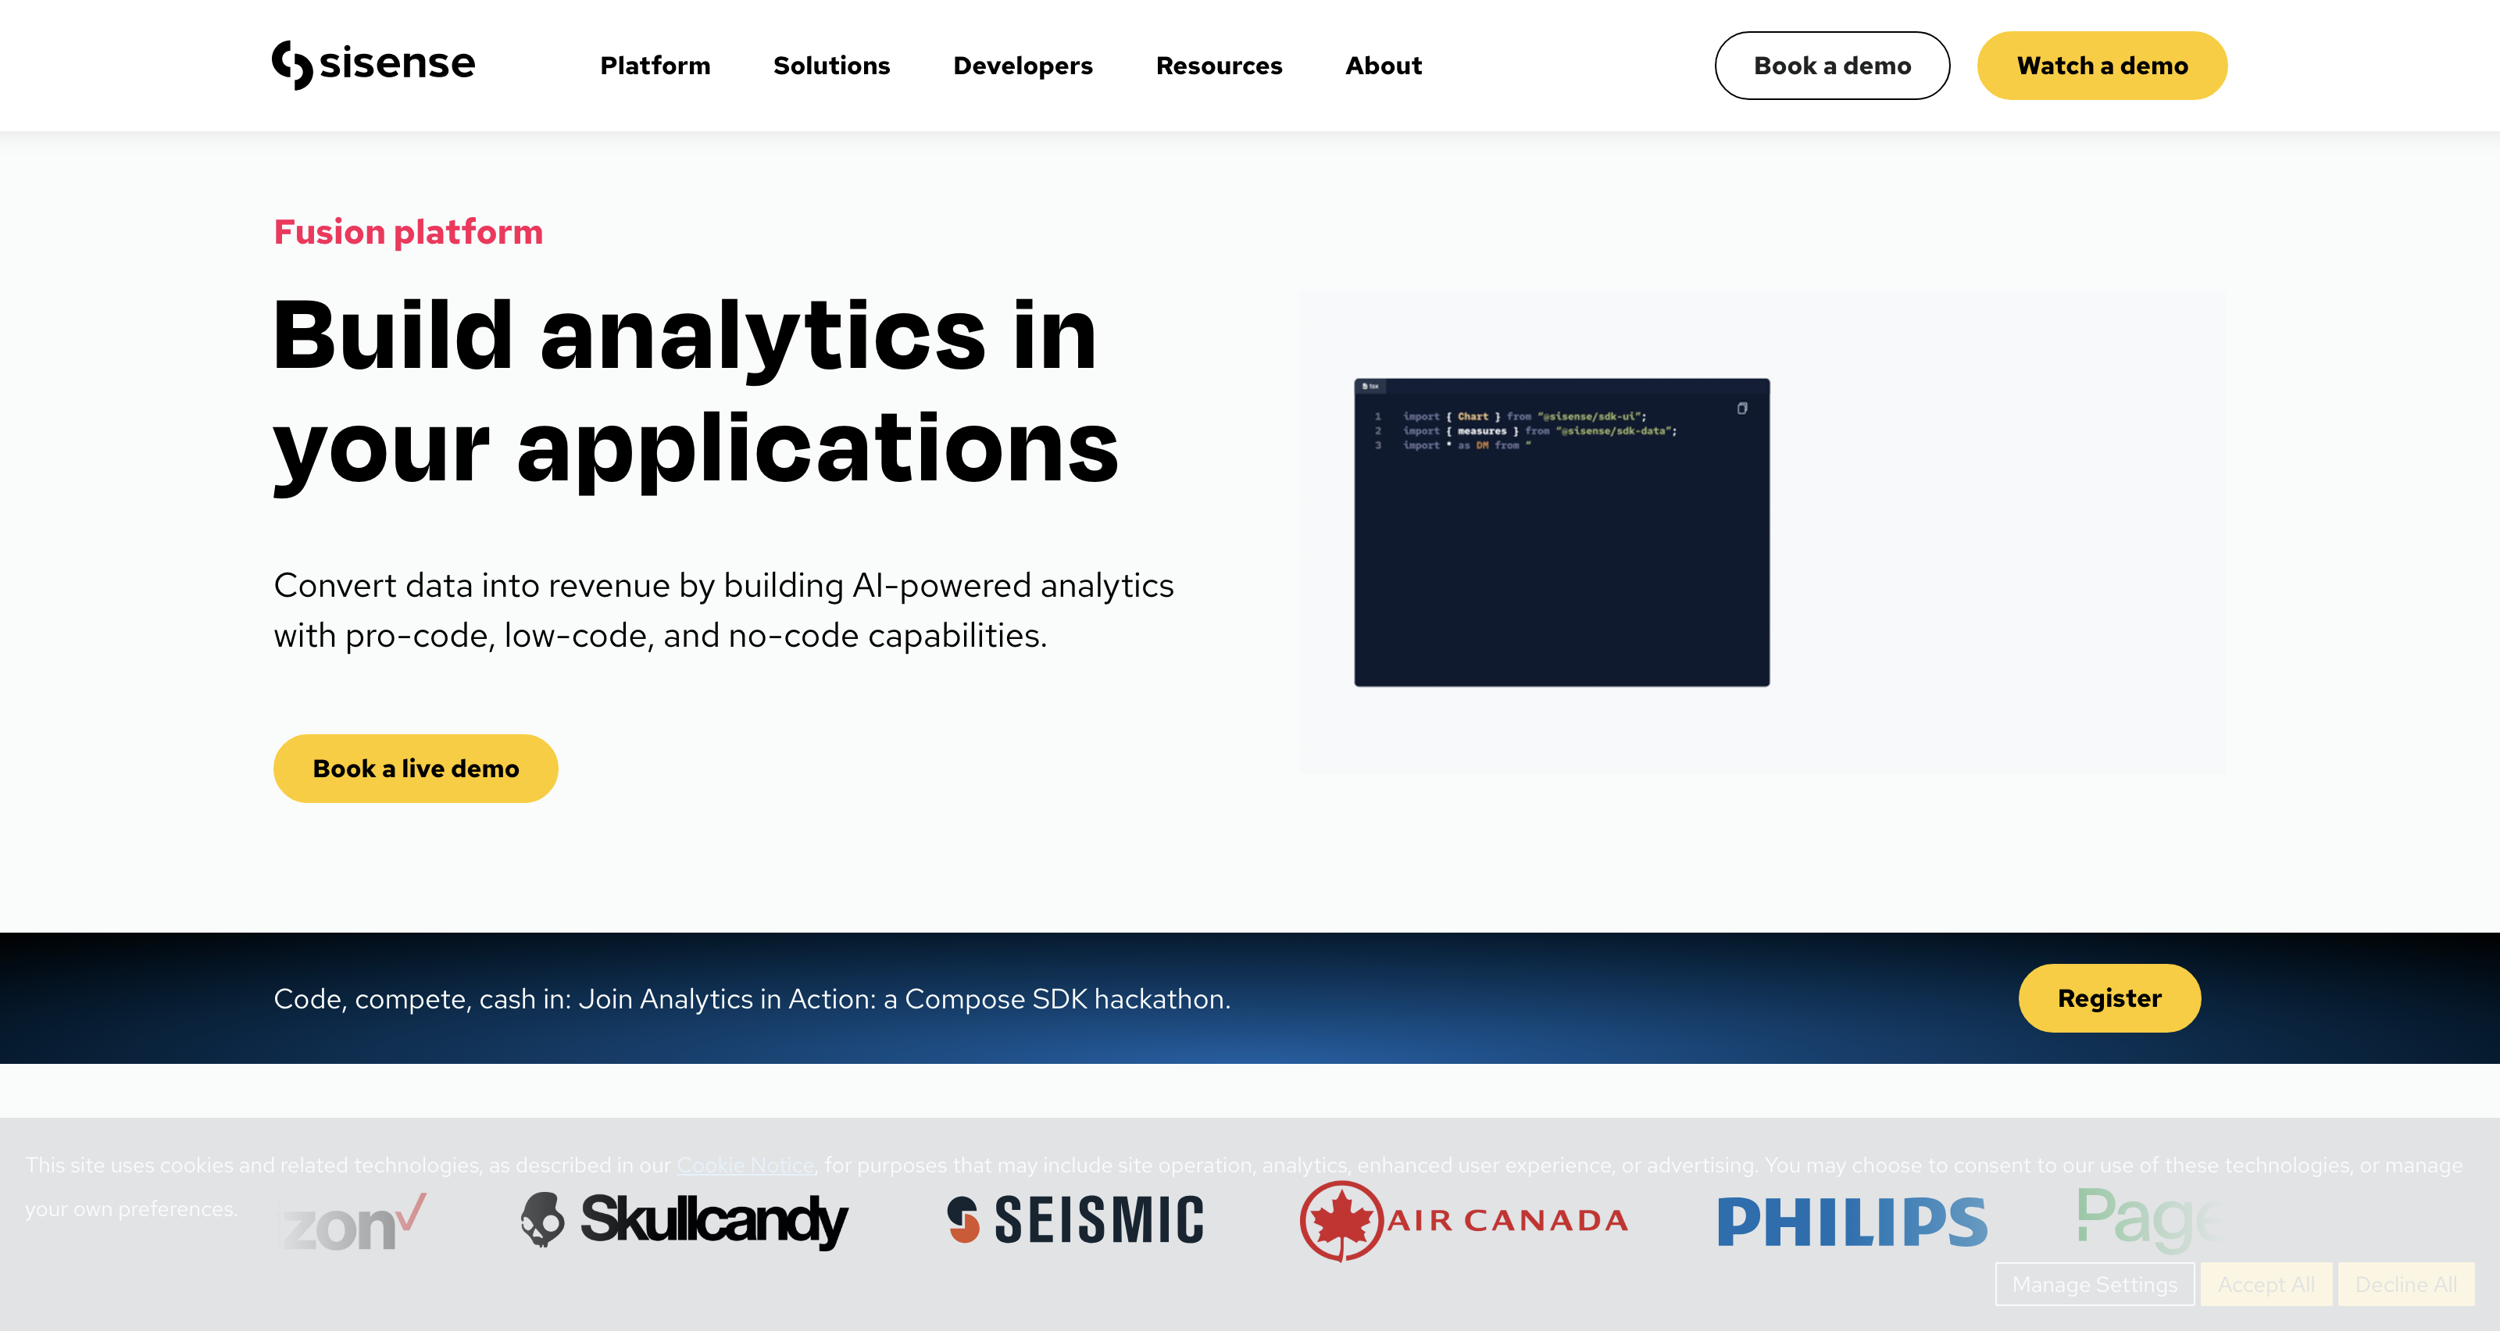The image size is (2500, 1331).
Task: Open the Platform menu
Action: 655,66
